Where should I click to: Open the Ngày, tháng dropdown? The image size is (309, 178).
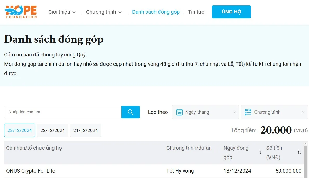205,112
